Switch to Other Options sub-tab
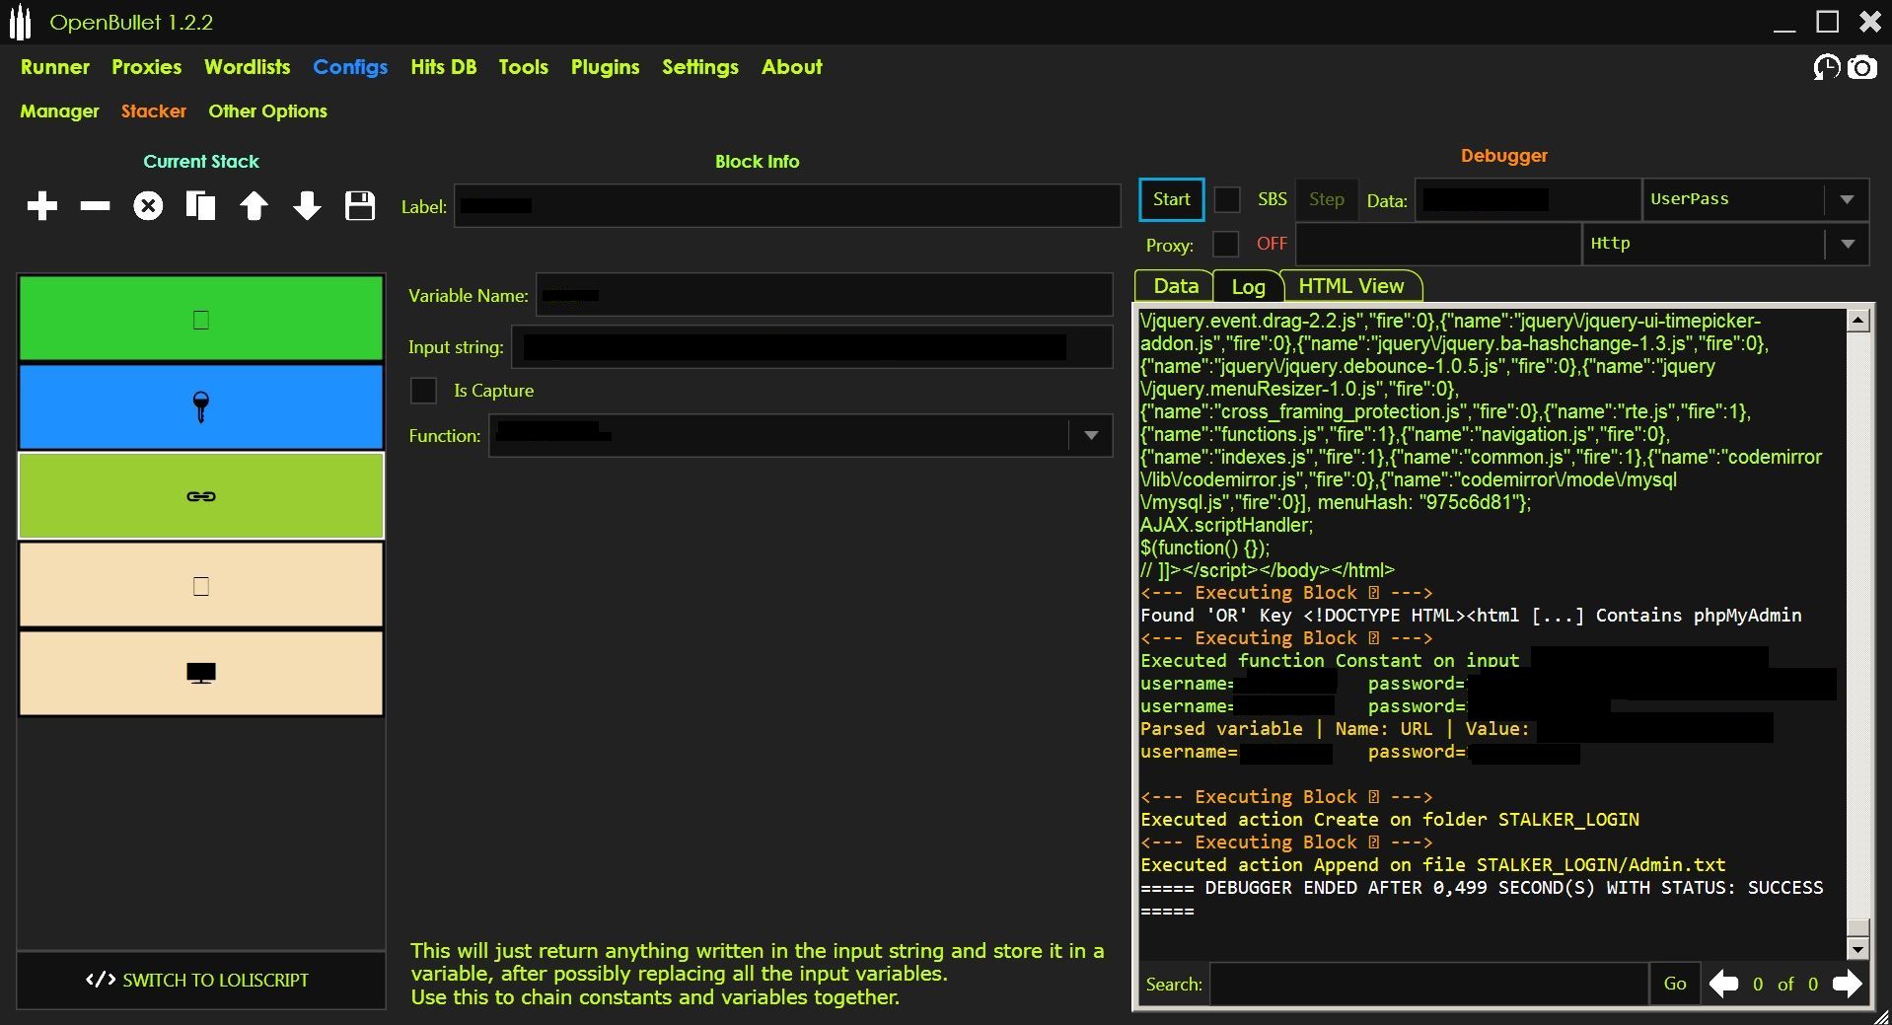1892x1025 pixels. tap(268, 111)
